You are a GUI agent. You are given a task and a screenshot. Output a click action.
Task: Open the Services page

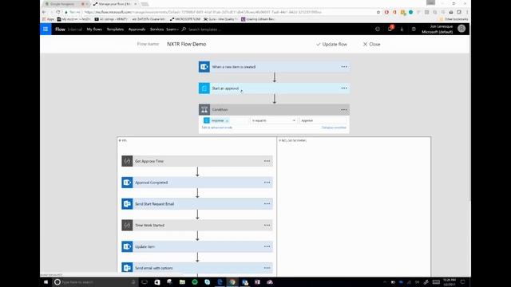pyautogui.click(x=156, y=29)
